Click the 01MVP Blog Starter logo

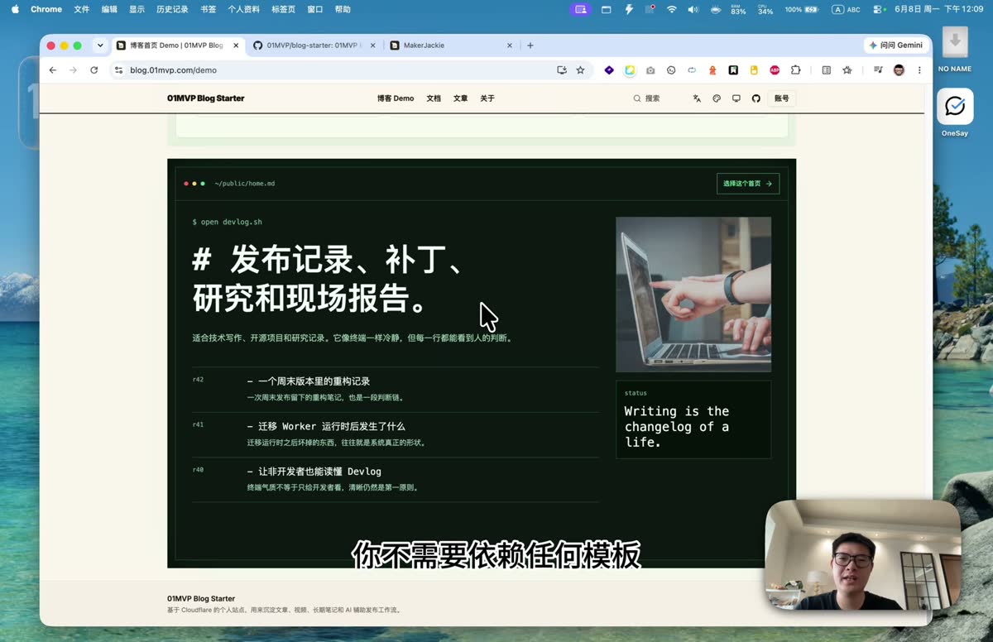[x=206, y=98]
